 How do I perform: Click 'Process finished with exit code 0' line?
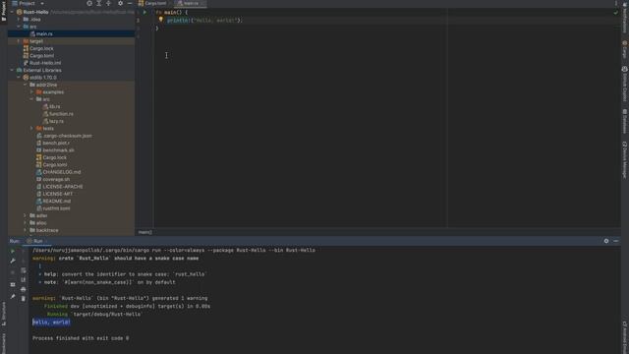pyautogui.click(x=81, y=338)
